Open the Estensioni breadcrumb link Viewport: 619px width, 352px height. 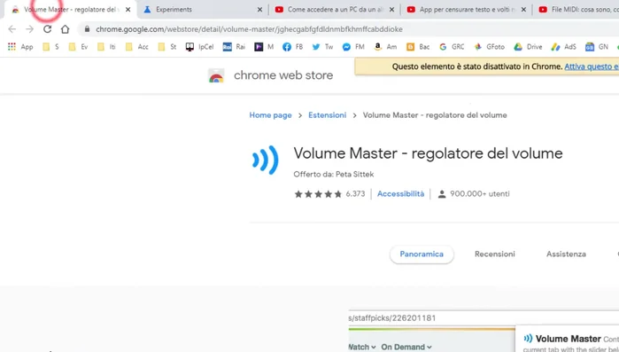click(328, 115)
